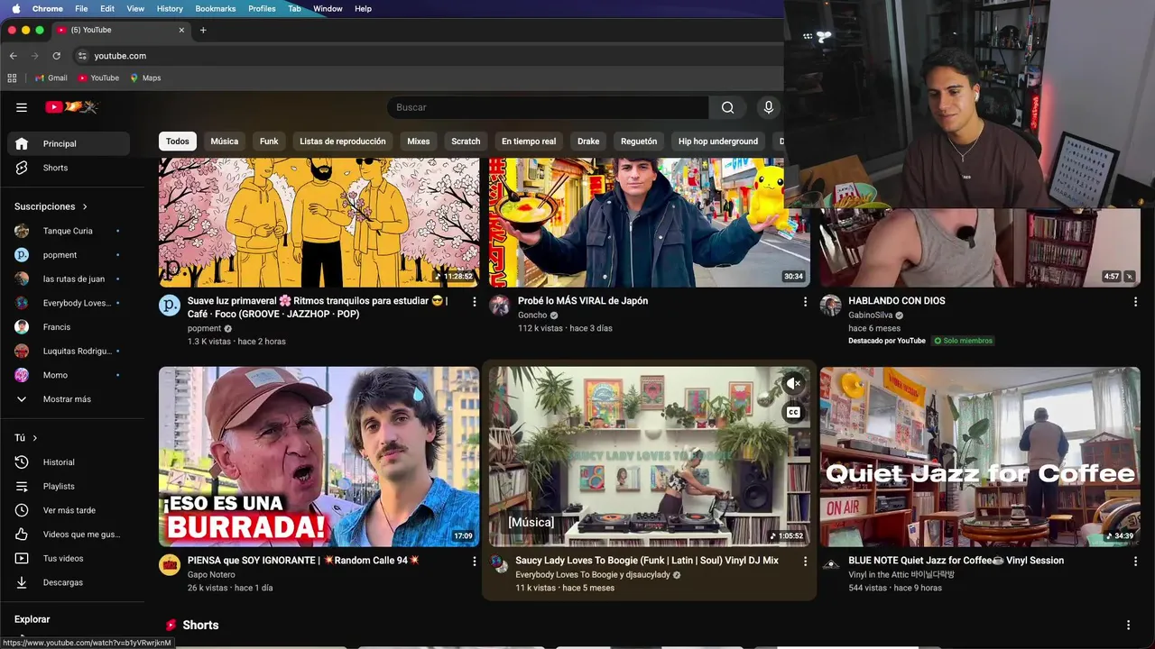Open options for HABLANDO CON DIOS video
The height and width of the screenshot is (649, 1155).
click(x=1135, y=302)
